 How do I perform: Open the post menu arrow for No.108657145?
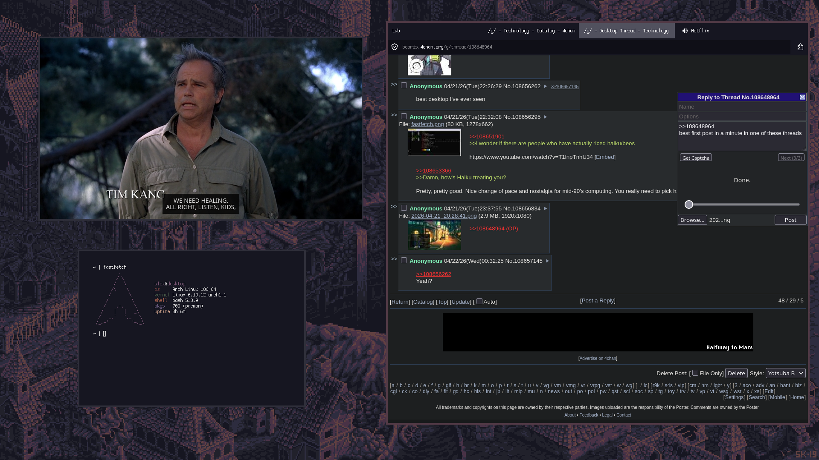pyautogui.click(x=547, y=261)
